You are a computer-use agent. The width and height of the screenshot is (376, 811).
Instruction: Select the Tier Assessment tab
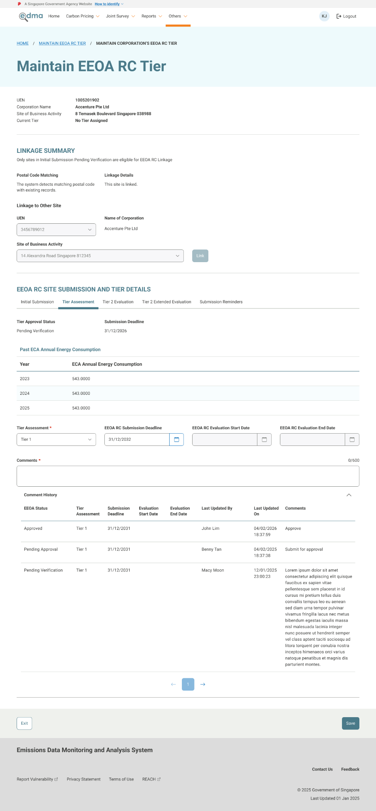click(x=78, y=302)
